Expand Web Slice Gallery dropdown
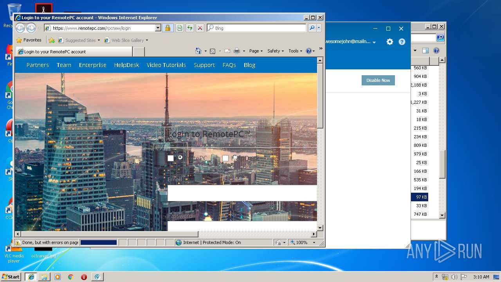 [147, 40]
